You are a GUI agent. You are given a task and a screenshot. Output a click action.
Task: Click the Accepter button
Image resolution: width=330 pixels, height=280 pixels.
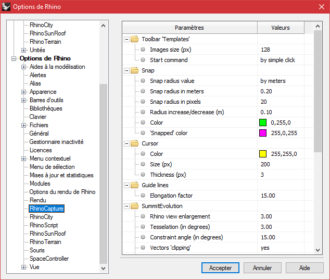tap(220, 268)
